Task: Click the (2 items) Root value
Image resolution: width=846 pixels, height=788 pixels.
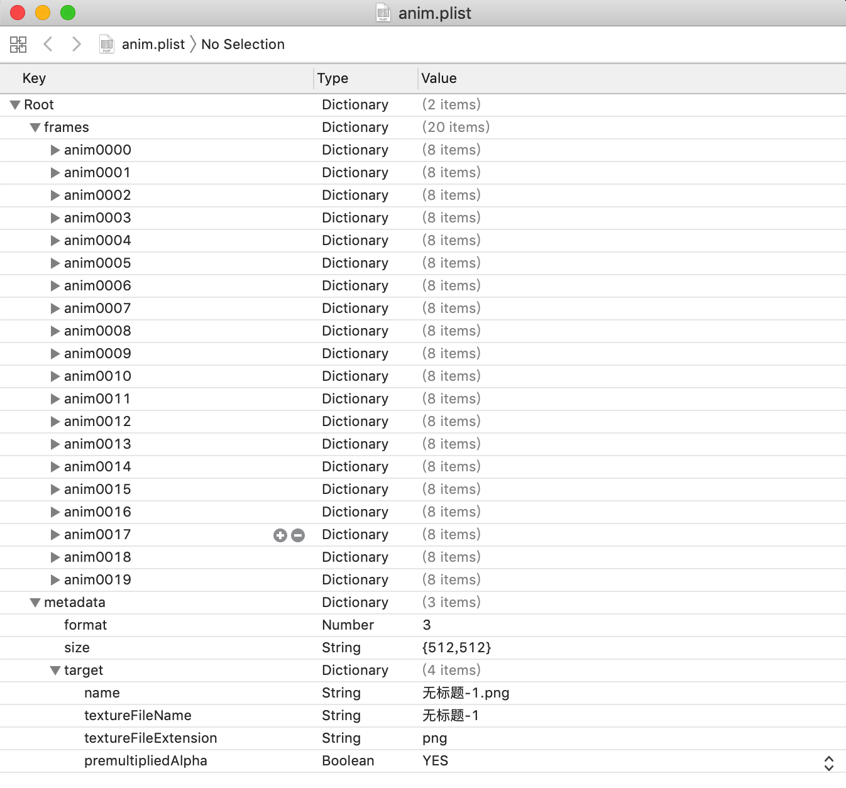Action: point(451,105)
